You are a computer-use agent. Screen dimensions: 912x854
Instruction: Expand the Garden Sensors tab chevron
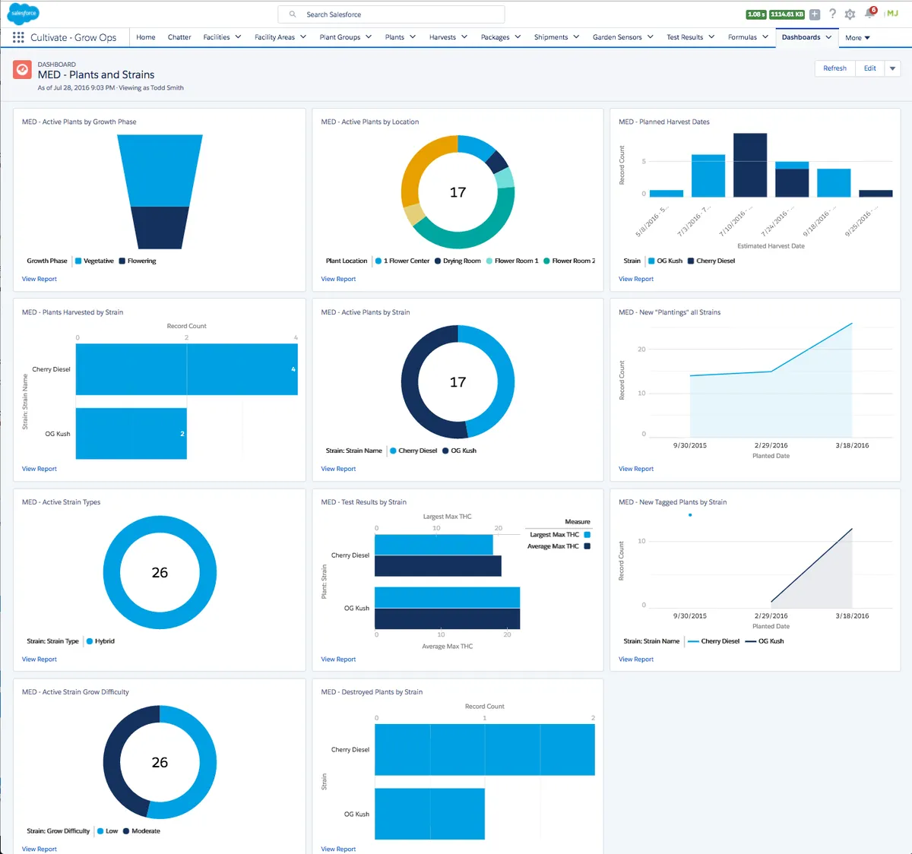pos(651,36)
